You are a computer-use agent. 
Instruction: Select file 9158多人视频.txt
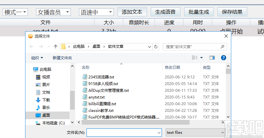click(x=103, y=84)
